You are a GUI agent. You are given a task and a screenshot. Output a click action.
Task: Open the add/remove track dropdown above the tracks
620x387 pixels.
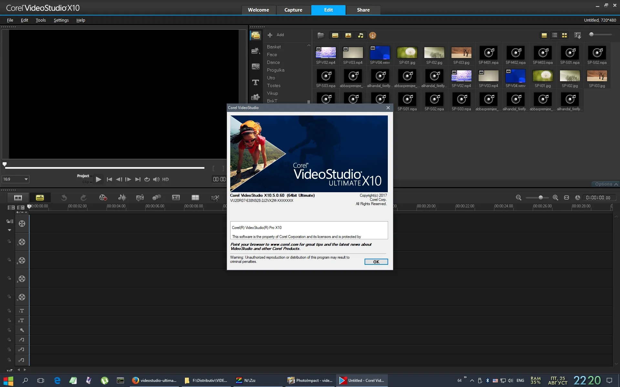coord(21,212)
